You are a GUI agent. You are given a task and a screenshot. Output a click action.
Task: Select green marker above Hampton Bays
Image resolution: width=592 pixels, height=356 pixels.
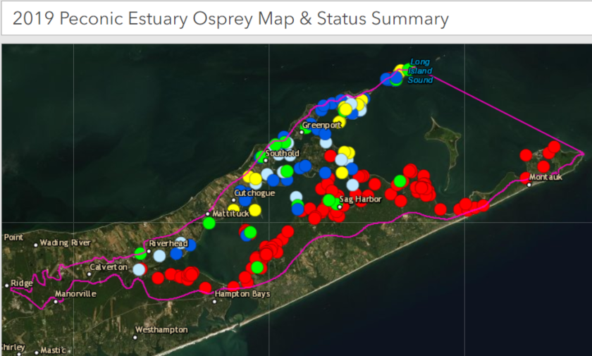click(x=257, y=266)
